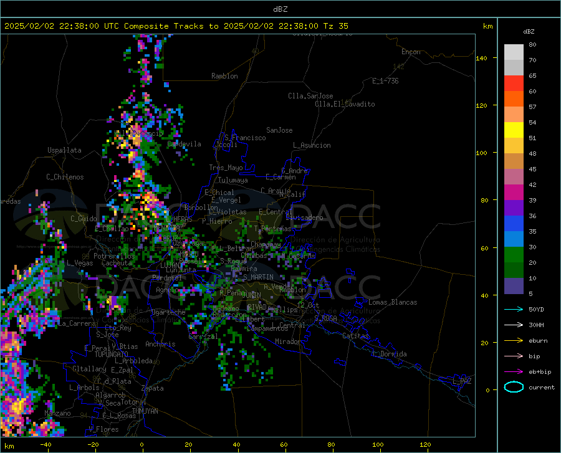The width and height of the screenshot is (561, 453).
Task: Click the 'Clla.SanJose' place label
Action: 310,96
